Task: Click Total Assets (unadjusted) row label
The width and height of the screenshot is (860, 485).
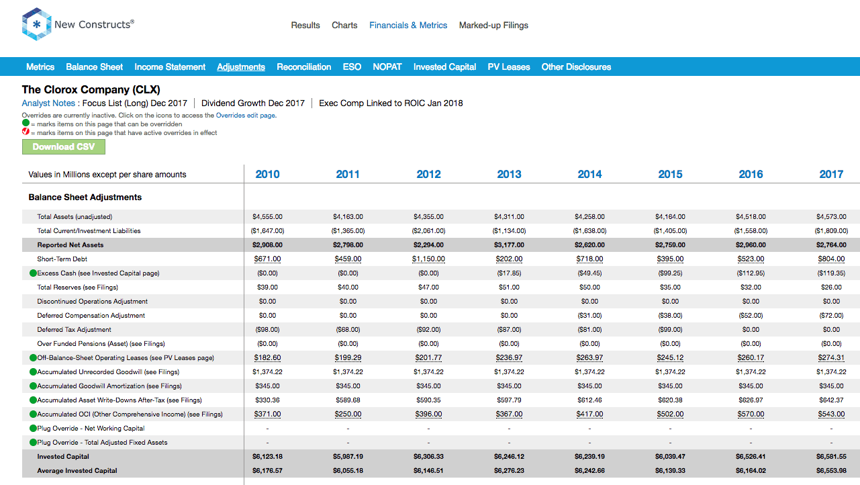Action: [x=75, y=217]
